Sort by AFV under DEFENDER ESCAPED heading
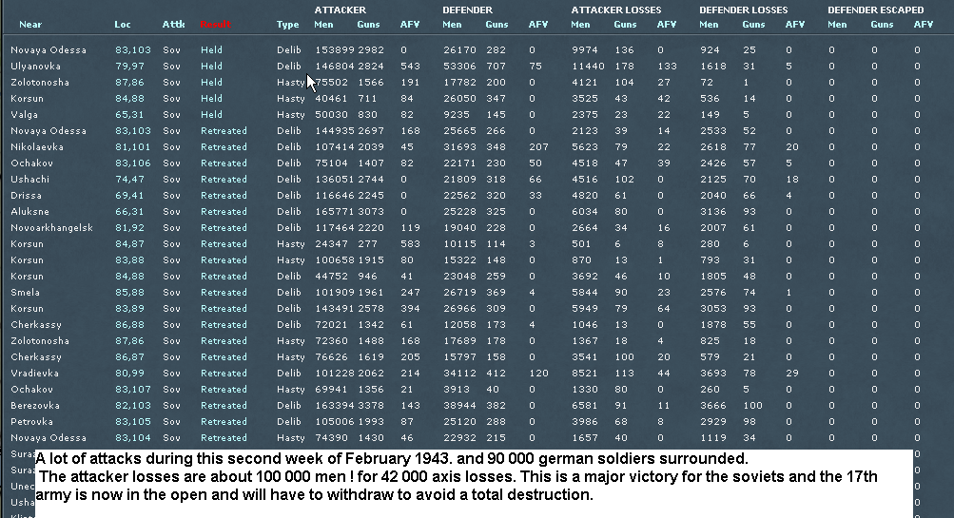 coord(923,25)
